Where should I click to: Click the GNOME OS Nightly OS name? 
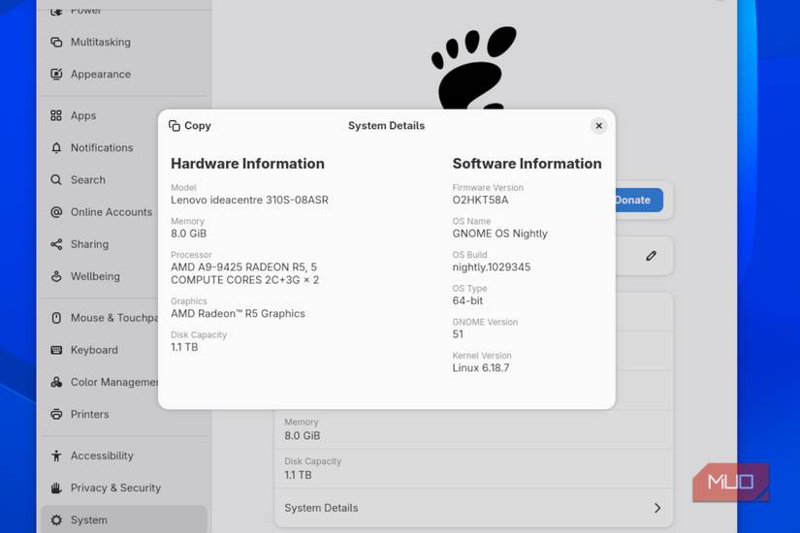click(500, 234)
